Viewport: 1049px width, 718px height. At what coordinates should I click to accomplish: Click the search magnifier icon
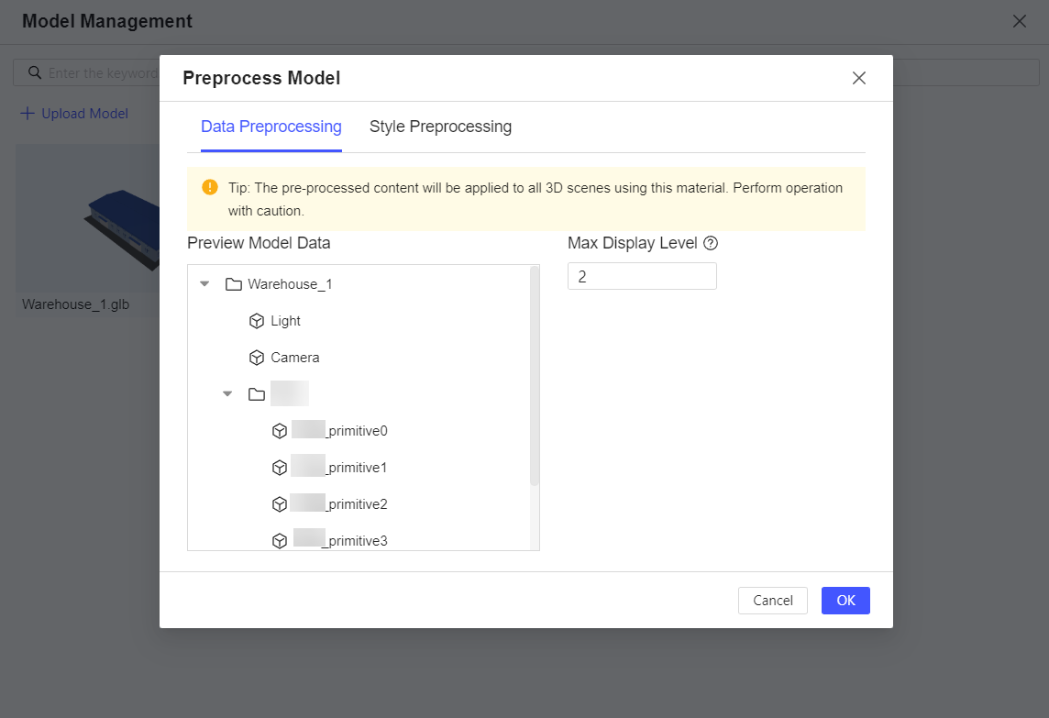point(35,72)
